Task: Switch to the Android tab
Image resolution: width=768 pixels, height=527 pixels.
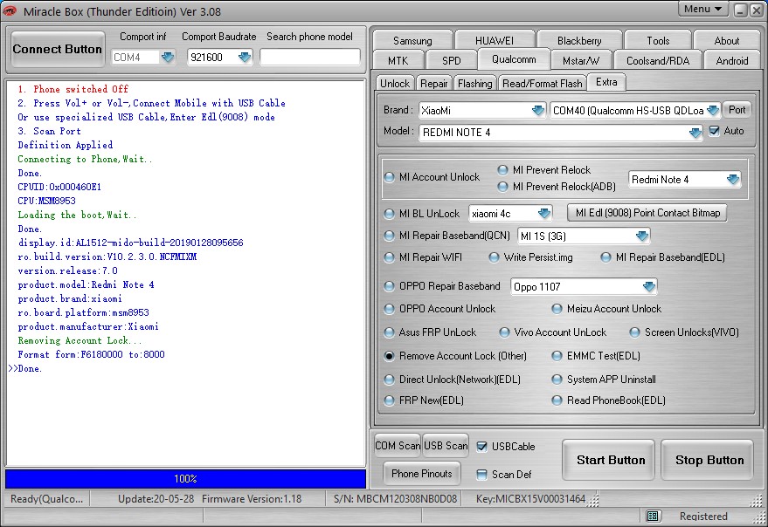Action: click(732, 61)
